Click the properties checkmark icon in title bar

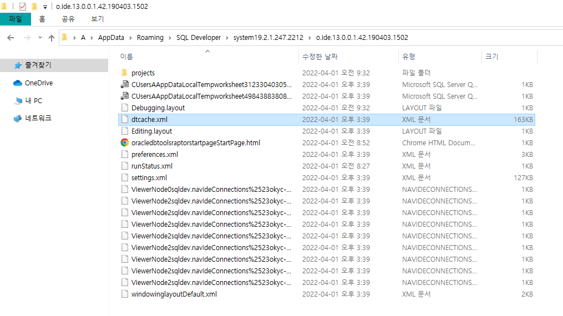(23, 7)
